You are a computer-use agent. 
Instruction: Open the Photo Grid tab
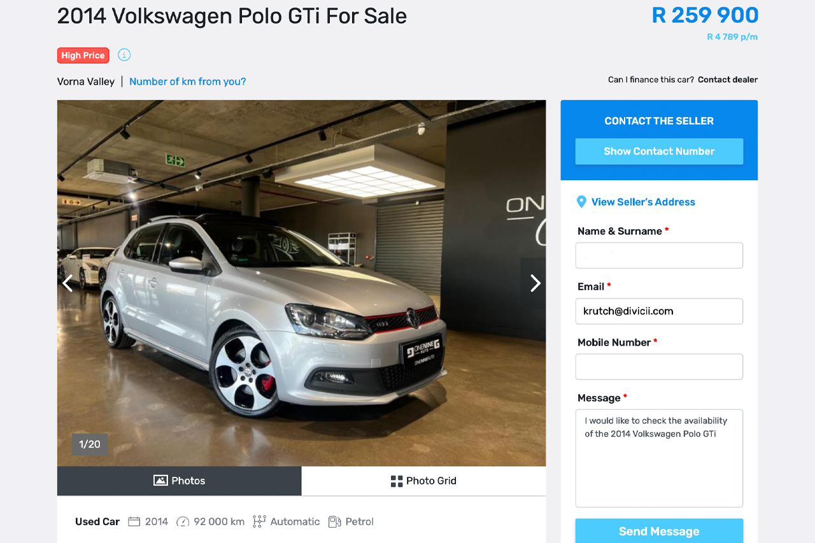[423, 481]
